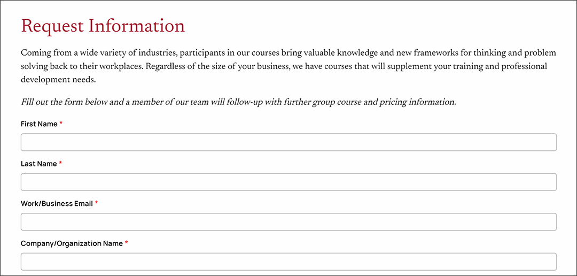The height and width of the screenshot is (276, 577).
Task: Click into the First Name input field
Action: [288, 142]
